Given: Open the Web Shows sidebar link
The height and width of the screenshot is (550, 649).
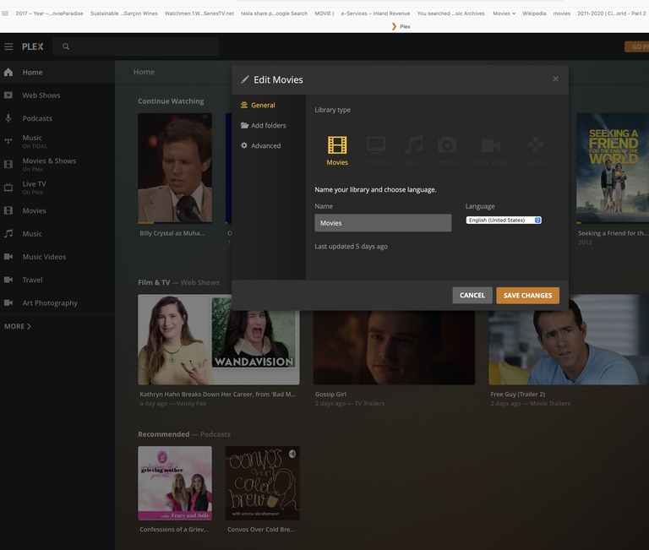Looking at the screenshot, I should click(x=41, y=95).
